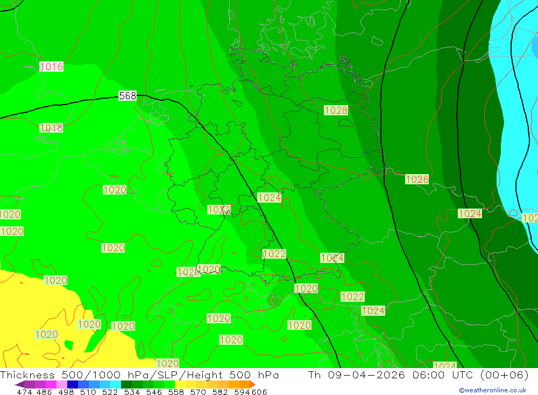
Task: Select the forecast timestamp 'Th 09-04-2026 06:00 UTC'
Action: 391,375
